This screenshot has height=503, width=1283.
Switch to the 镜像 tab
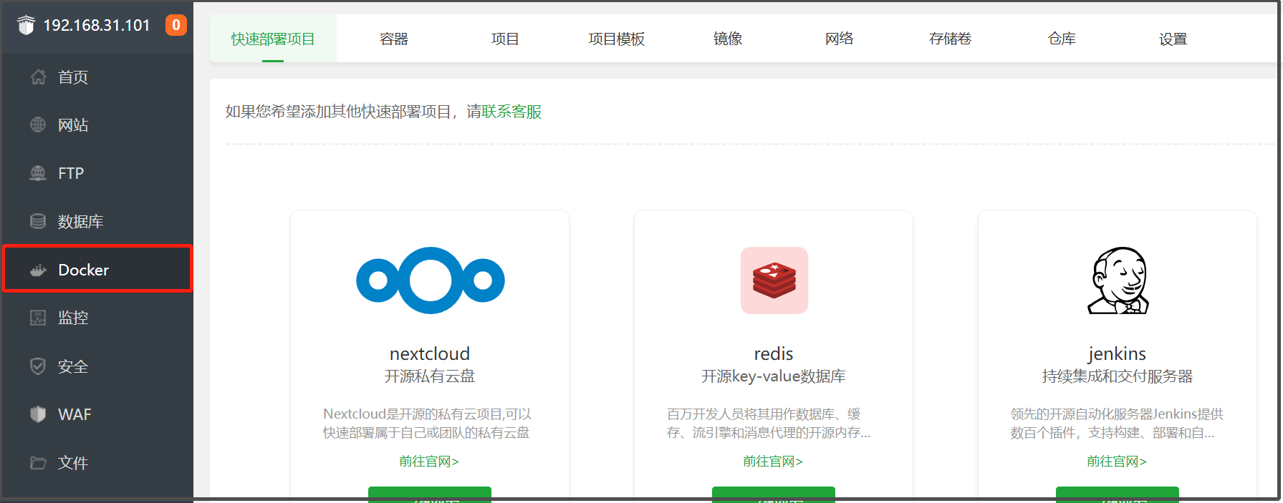point(728,39)
